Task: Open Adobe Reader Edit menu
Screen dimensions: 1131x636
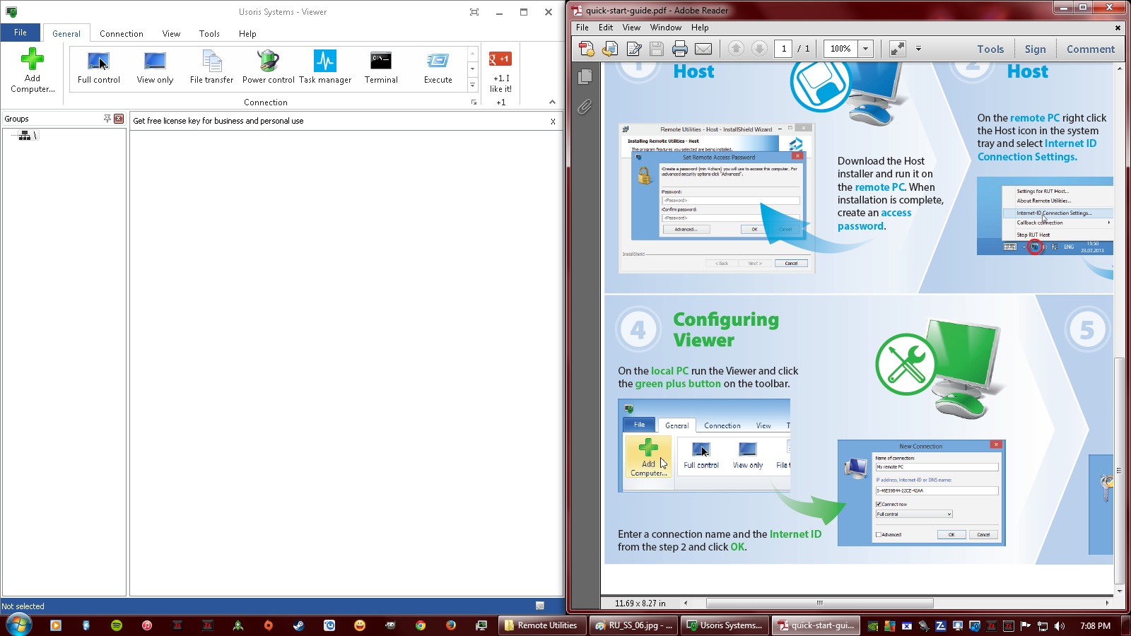Action: point(606,28)
